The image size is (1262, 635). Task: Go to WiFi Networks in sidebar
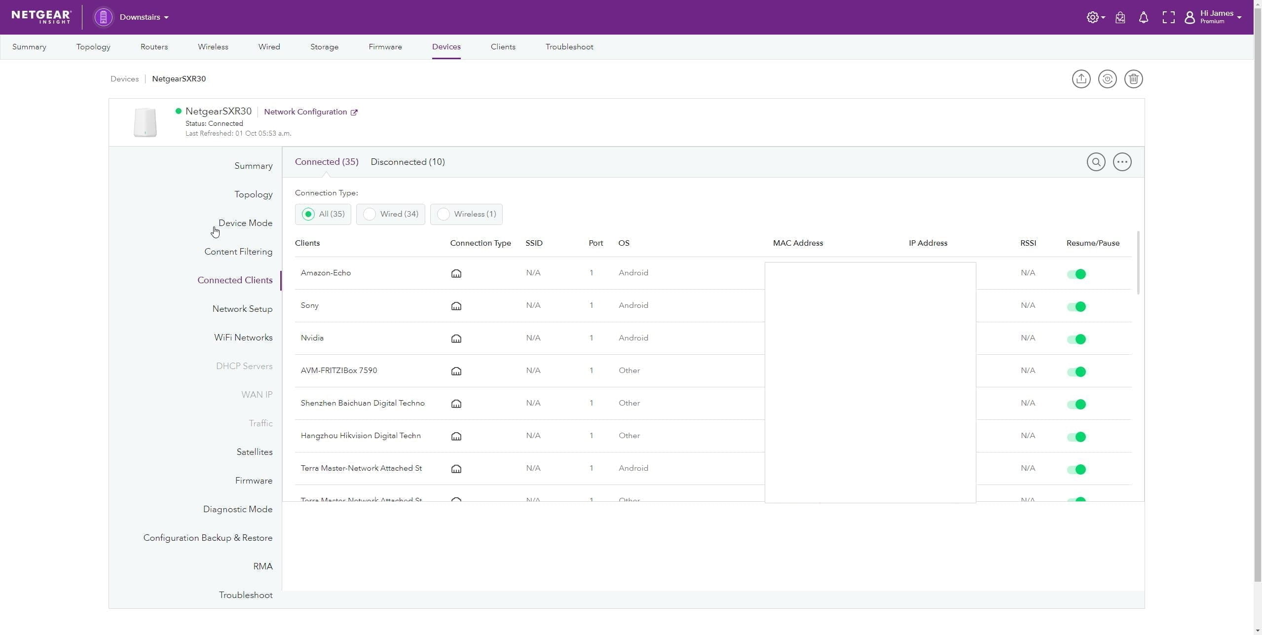click(243, 337)
